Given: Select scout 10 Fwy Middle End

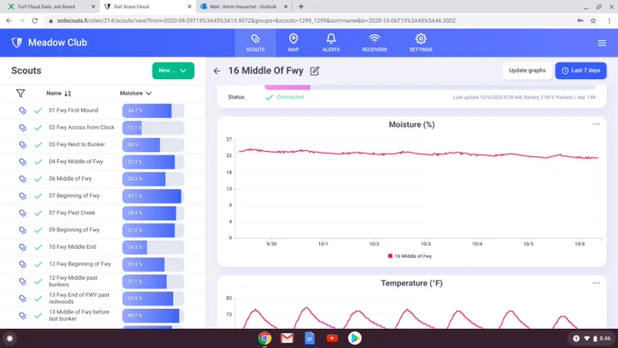Looking at the screenshot, I should (72, 247).
